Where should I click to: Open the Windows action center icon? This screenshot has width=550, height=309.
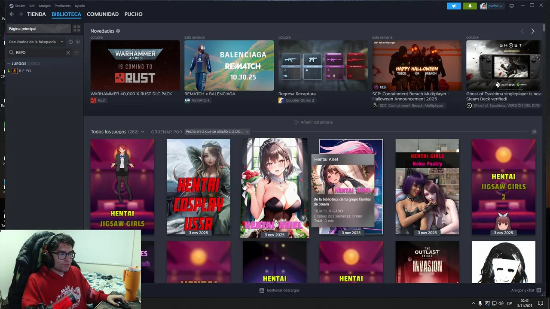point(541,303)
